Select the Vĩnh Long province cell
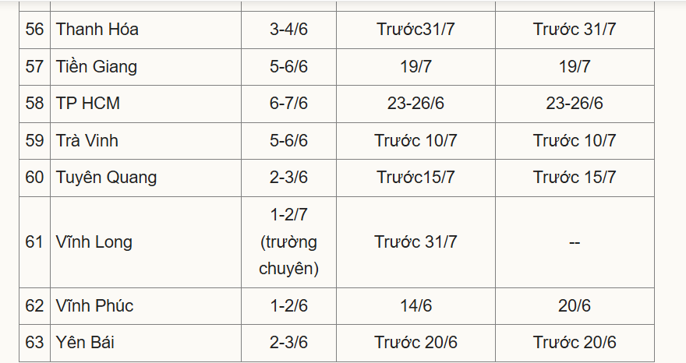Screen dimensions: 686x363 tap(94, 241)
